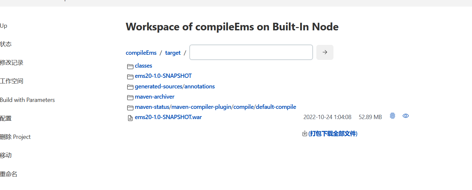Select 工作空间 in the sidebar
This screenshot has height=190, width=472.
click(x=12, y=81)
